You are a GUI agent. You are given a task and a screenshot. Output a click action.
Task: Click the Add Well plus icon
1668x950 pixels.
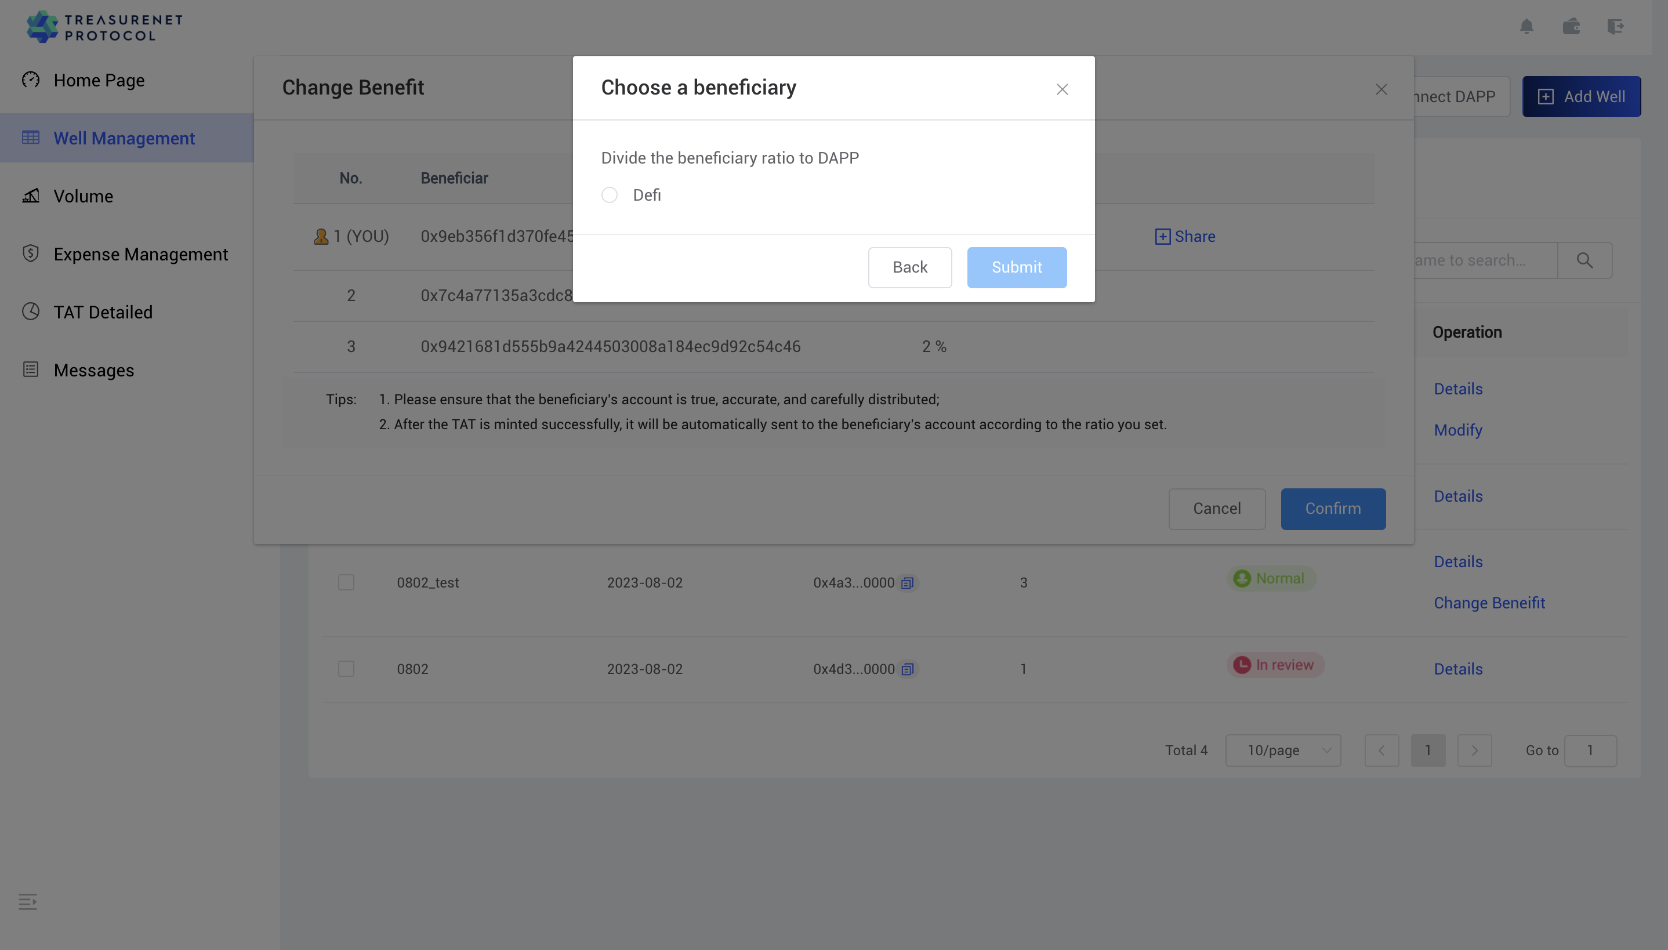click(x=1544, y=96)
